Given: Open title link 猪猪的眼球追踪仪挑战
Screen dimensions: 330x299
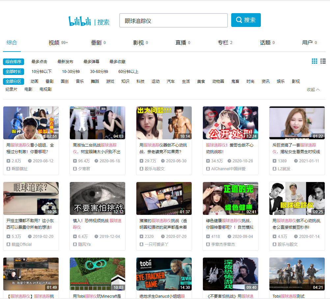Looking at the screenshot, I should [163, 224].
